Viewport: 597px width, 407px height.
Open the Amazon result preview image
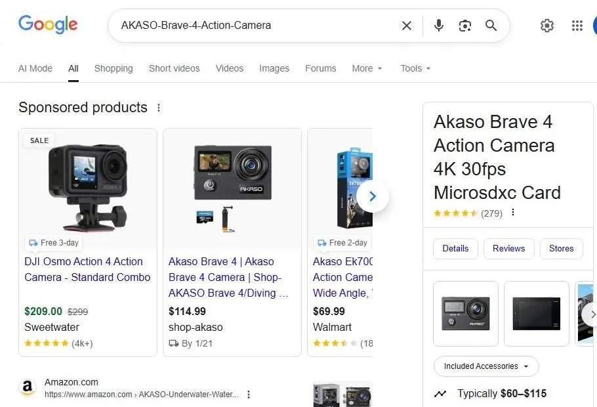point(342,395)
